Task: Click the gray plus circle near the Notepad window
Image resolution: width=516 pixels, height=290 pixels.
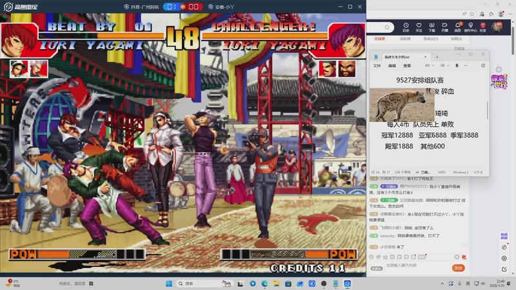Action: pyautogui.click(x=499, y=70)
